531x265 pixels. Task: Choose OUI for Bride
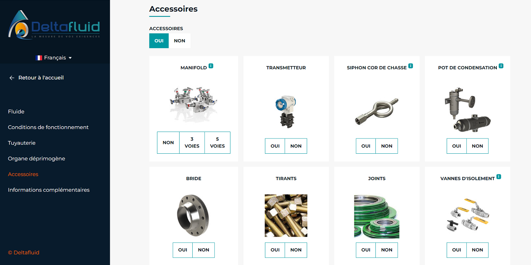point(183,250)
